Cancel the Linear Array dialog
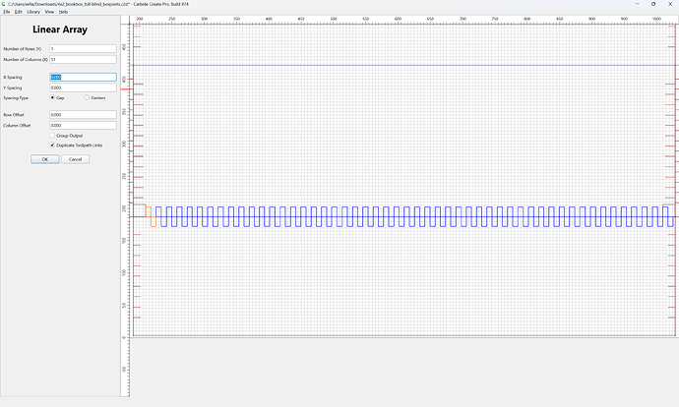This screenshot has width=679, height=407. 76,159
